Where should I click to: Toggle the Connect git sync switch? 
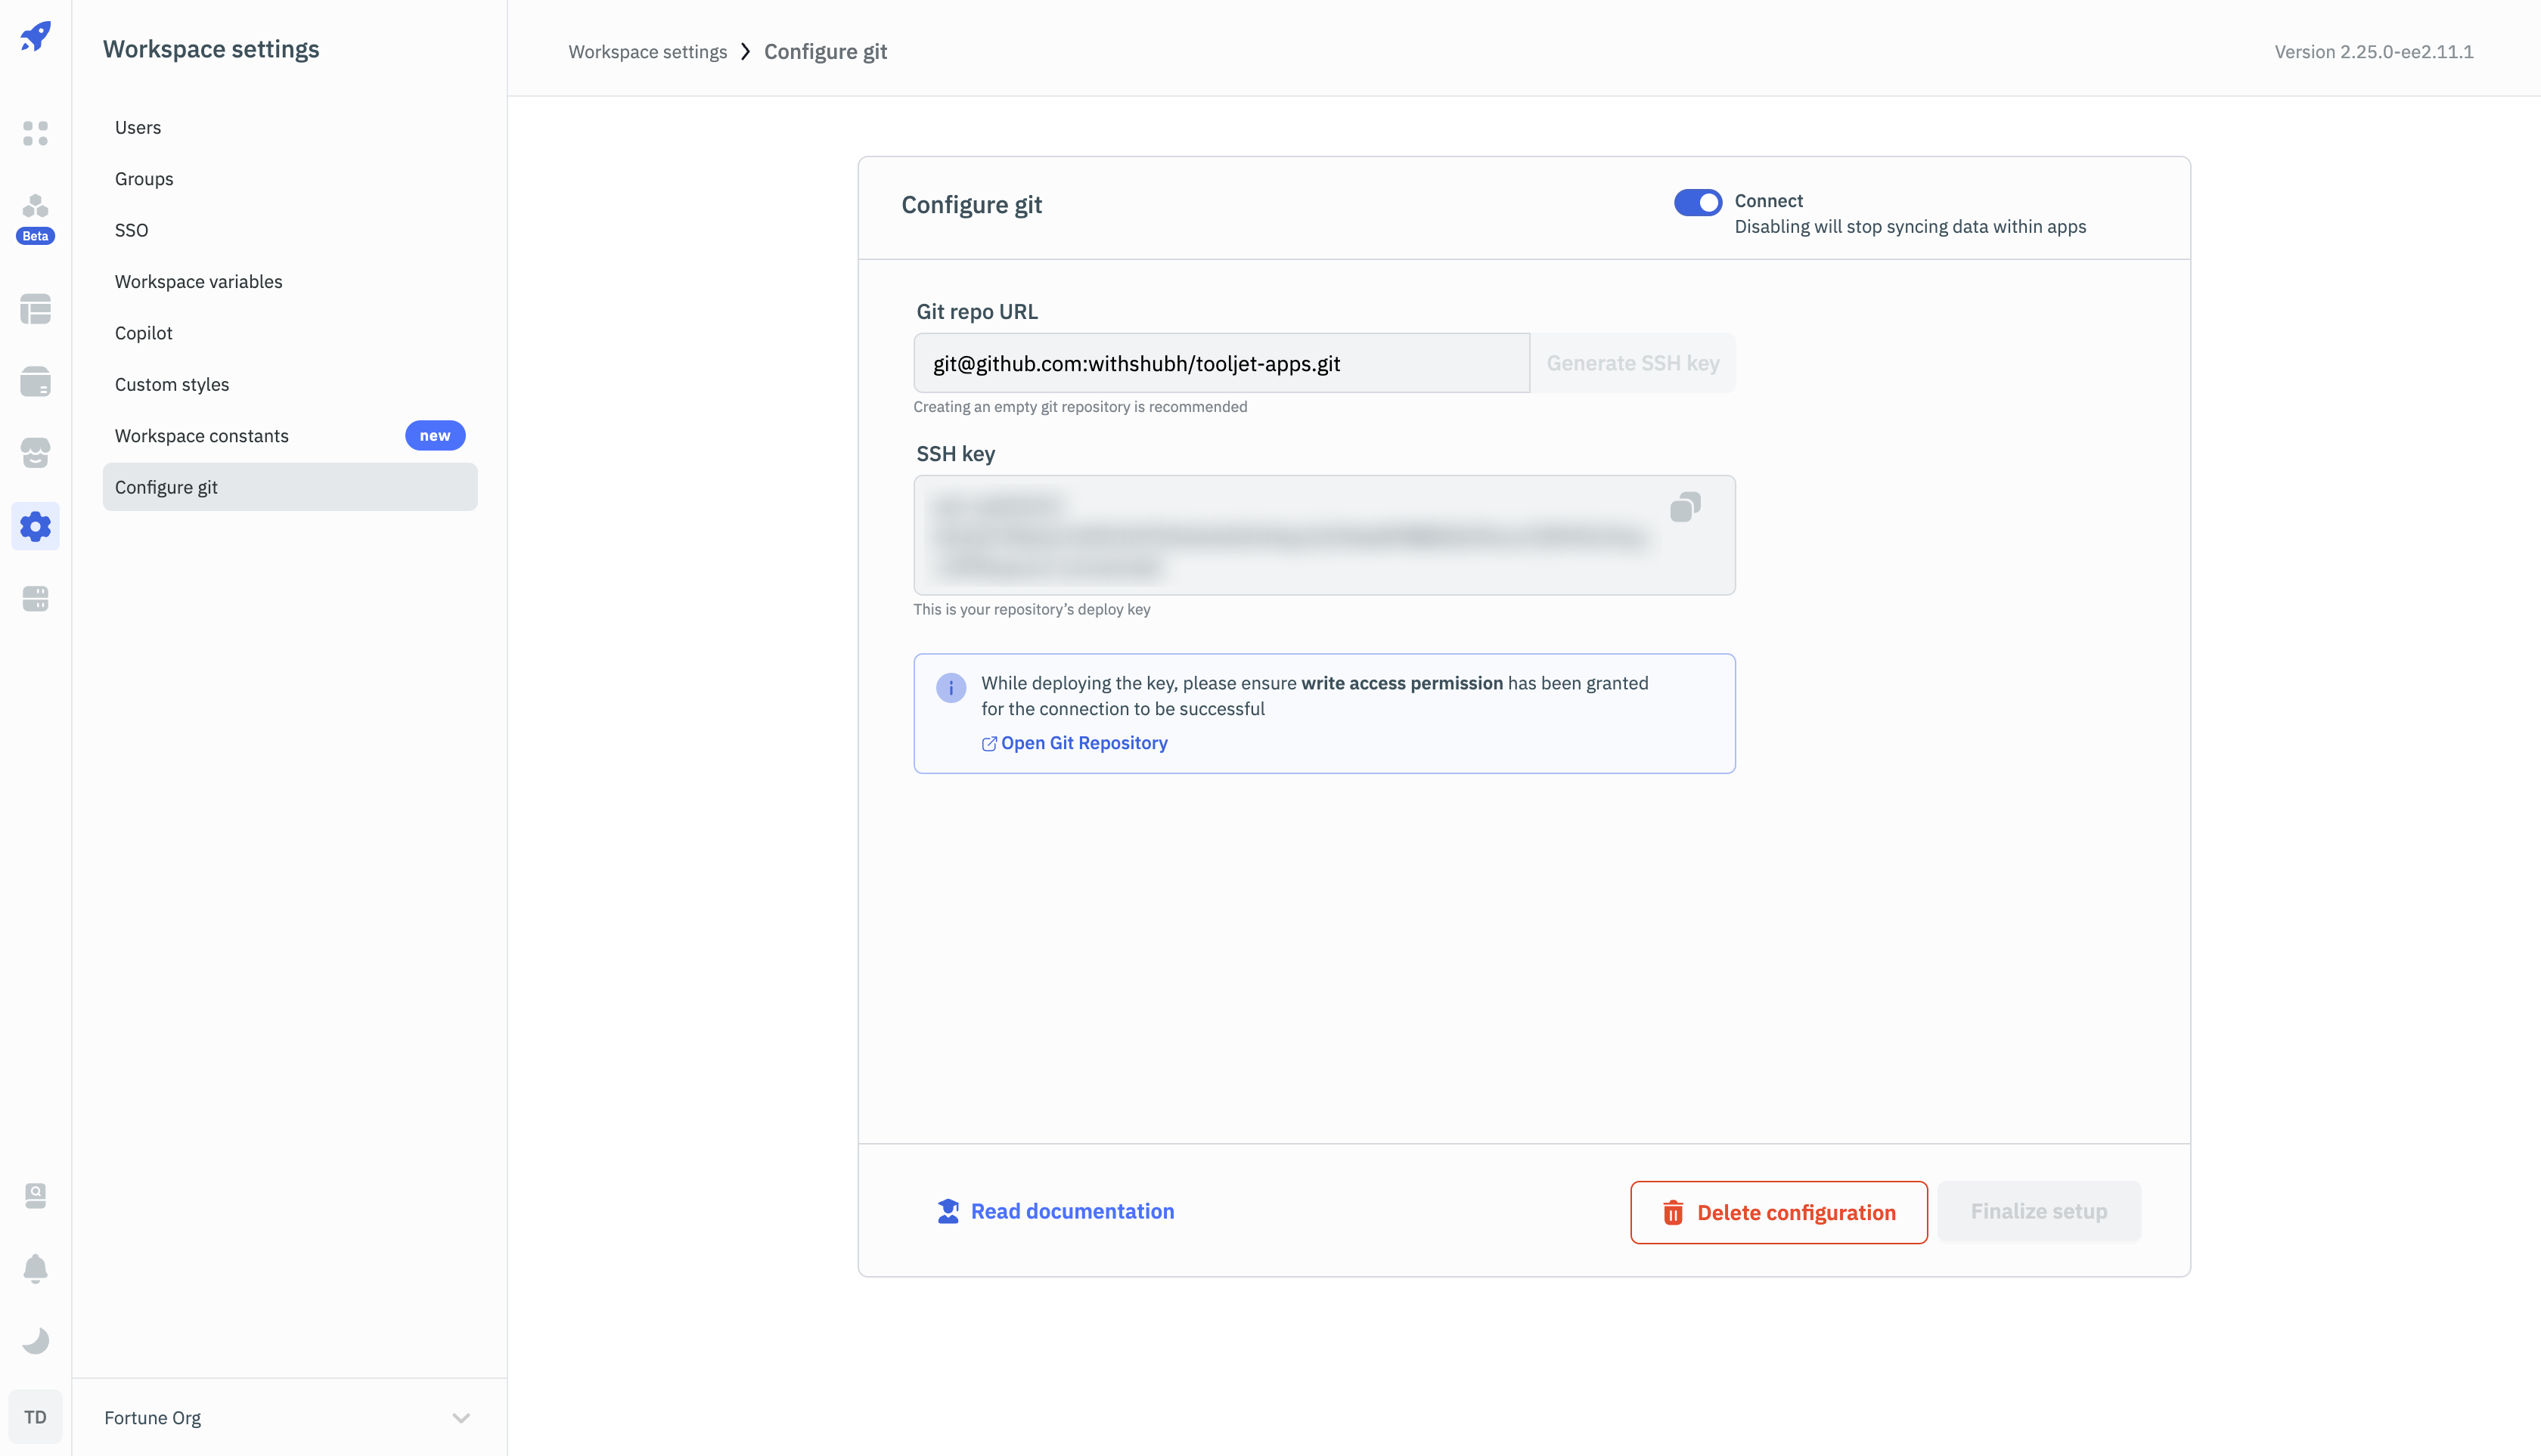click(x=1698, y=202)
